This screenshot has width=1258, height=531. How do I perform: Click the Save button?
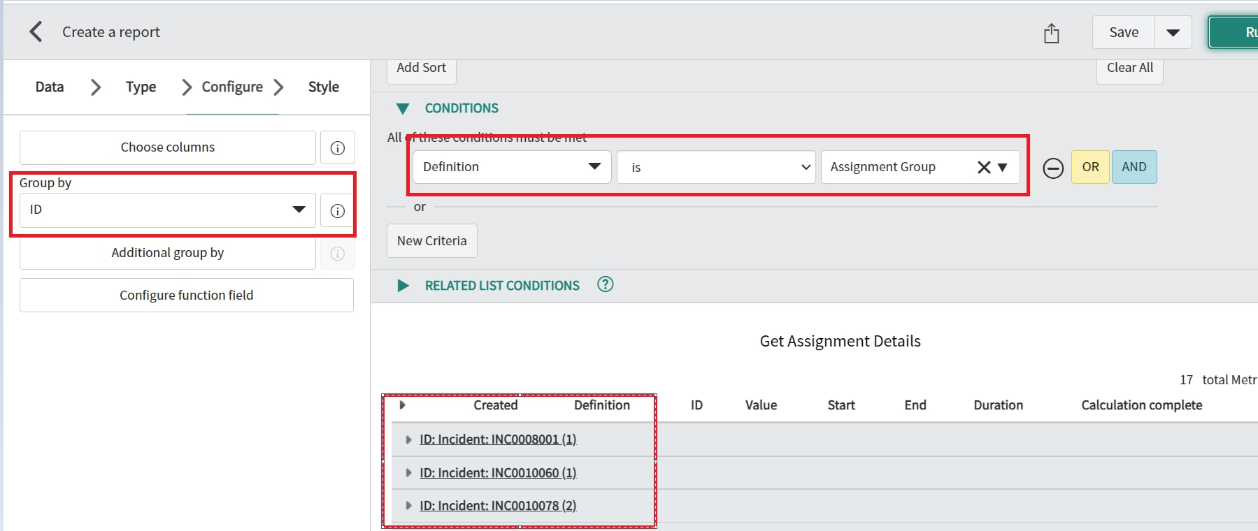point(1124,32)
